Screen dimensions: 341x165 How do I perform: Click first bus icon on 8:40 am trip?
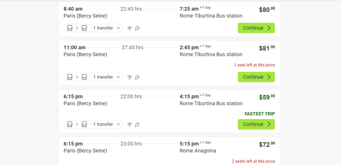point(70,28)
